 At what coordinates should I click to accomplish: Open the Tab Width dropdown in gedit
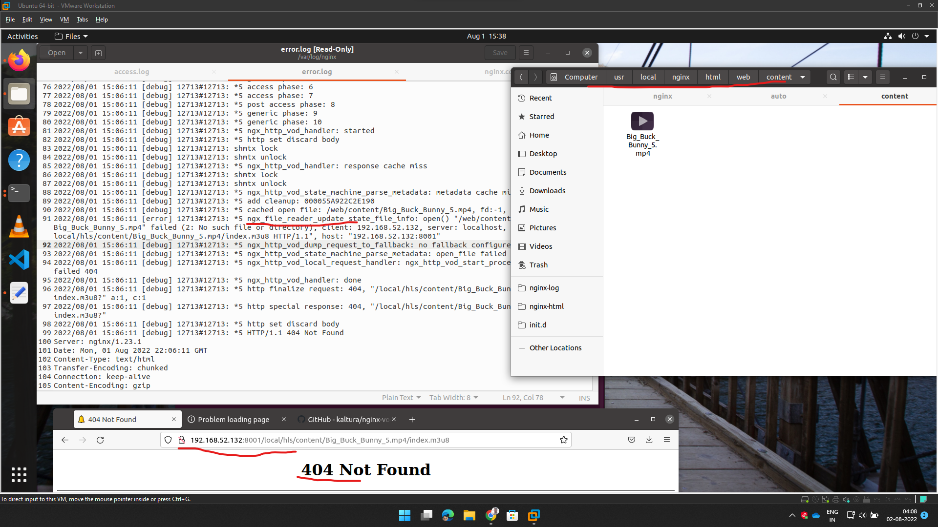pos(453,398)
